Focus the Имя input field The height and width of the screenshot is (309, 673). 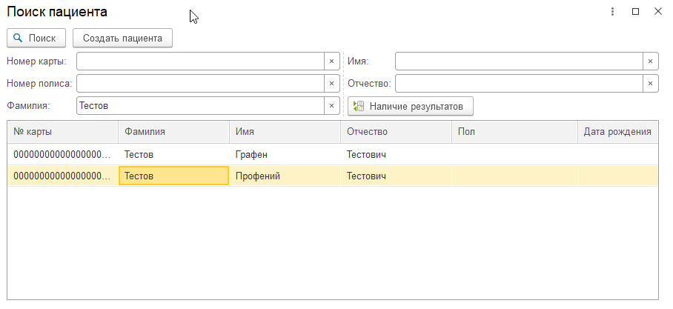pyautogui.click(x=519, y=62)
